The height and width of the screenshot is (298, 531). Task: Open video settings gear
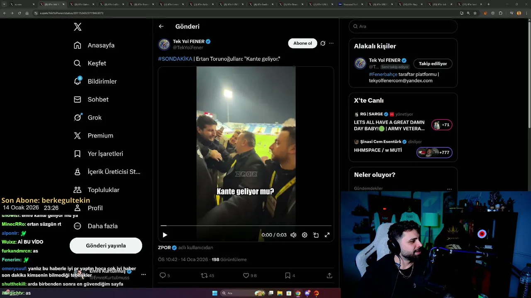304,235
